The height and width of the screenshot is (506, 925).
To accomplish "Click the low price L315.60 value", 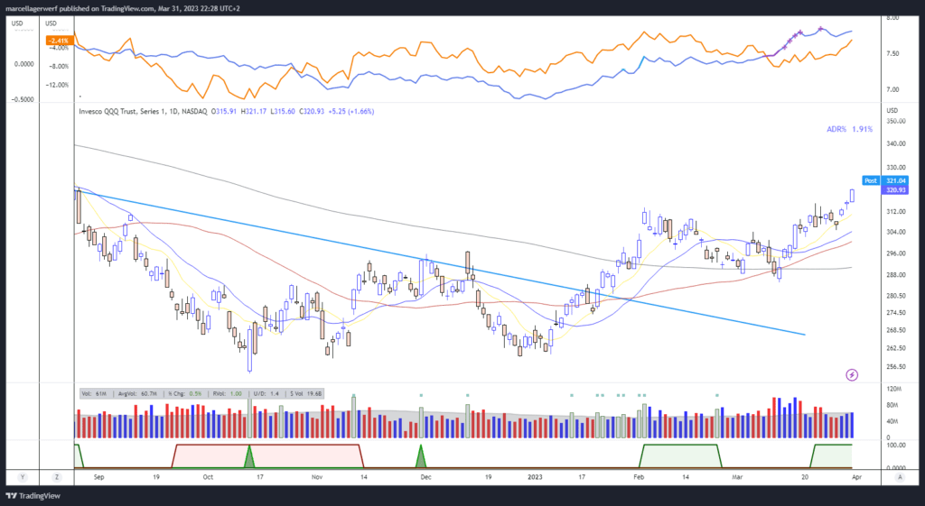I will (283, 111).
